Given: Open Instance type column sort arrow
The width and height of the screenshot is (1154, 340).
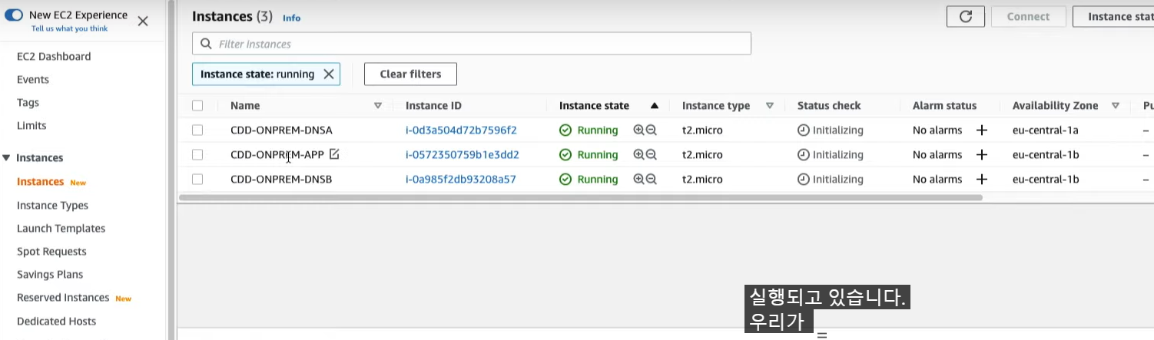Looking at the screenshot, I should (x=769, y=106).
